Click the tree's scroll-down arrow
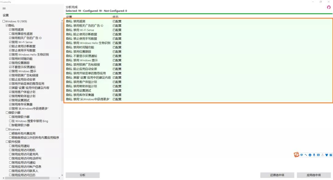The height and width of the screenshot is (180, 333). pyautogui.click(x=62, y=175)
